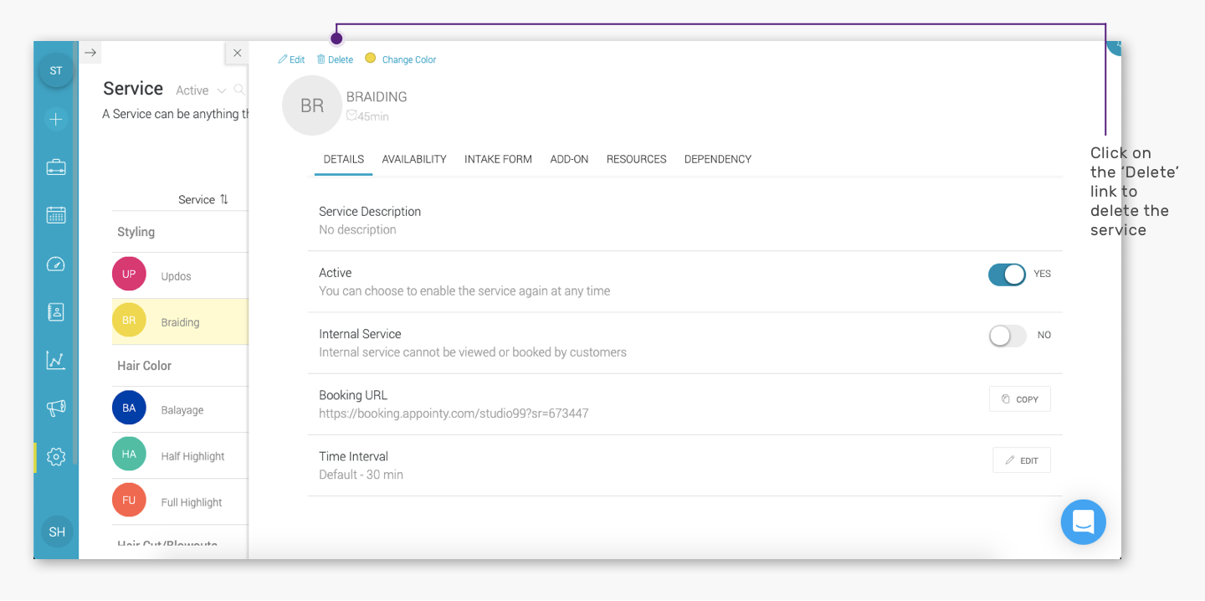The height and width of the screenshot is (601, 1205).
Task: Open the calendar icon in sidebar
Action: point(56,215)
